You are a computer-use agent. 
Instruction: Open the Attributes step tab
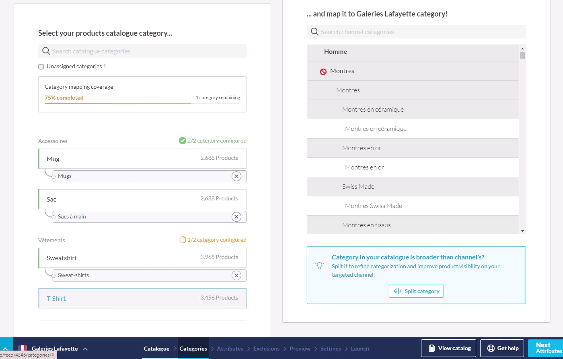tap(230, 349)
